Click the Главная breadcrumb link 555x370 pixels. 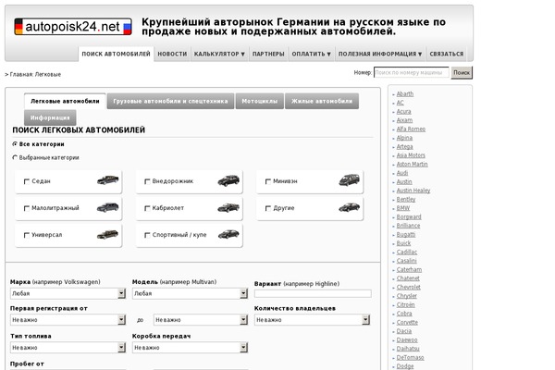tap(21, 74)
